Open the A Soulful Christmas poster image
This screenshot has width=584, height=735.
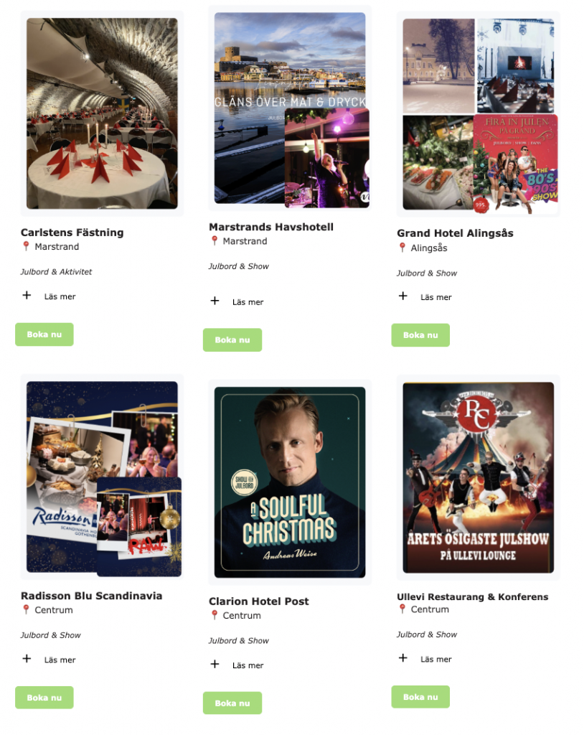pos(290,482)
